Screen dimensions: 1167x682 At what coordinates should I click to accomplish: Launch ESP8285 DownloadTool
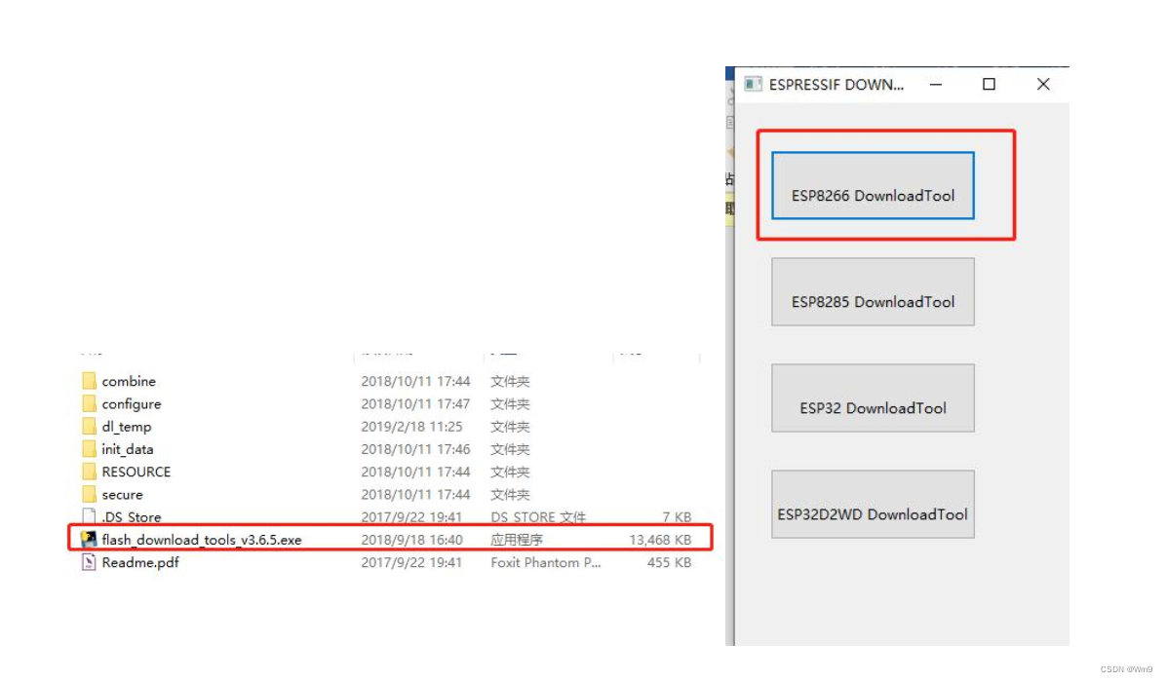tap(873, 291)
